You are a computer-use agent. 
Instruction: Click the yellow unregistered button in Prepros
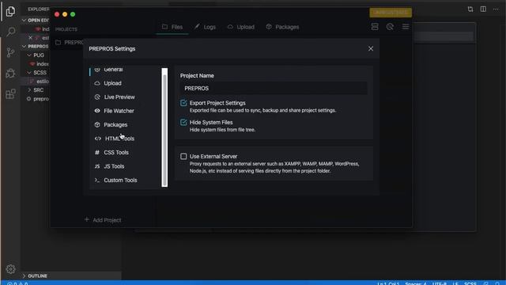point(391,13)
